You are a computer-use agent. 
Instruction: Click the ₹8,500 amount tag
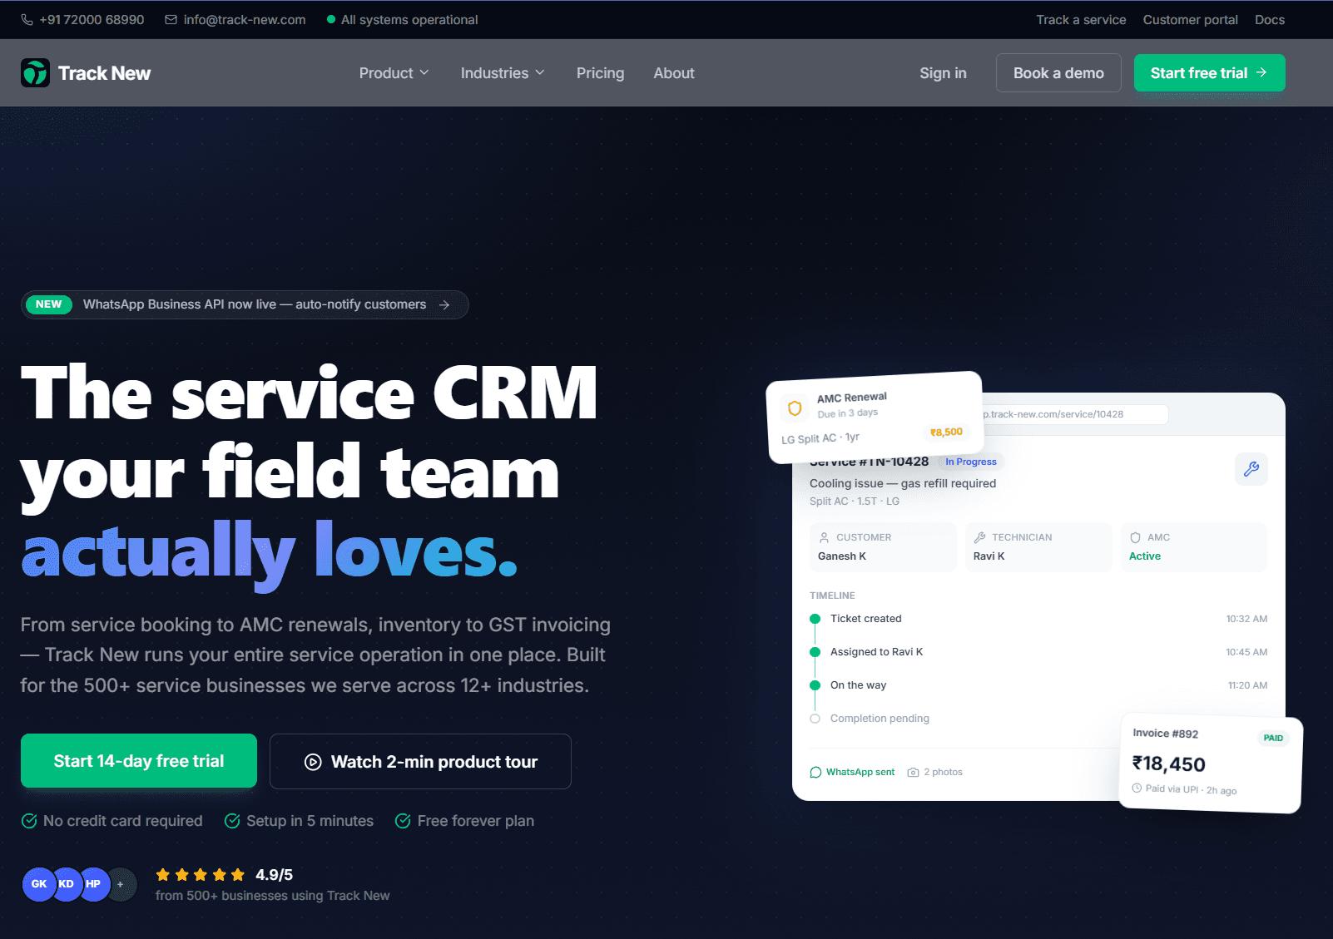click(946, 432)
